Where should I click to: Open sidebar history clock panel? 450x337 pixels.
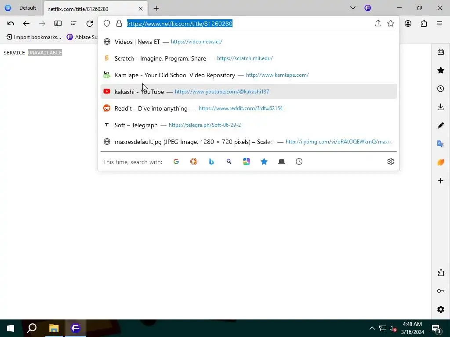(441, 89)
